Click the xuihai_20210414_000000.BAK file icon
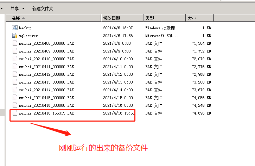The width and height of the screenshot is (255, 166). coord(15,90)
